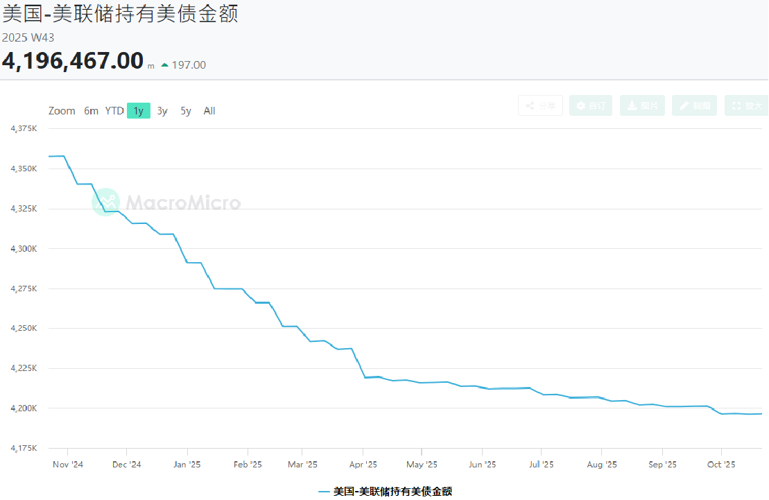This screenshot has height=500, width=769.
Task: Click the chart title 美国-美联储持有美债金额 at the top
Action: pyautogui.click(x=120, y=14)
